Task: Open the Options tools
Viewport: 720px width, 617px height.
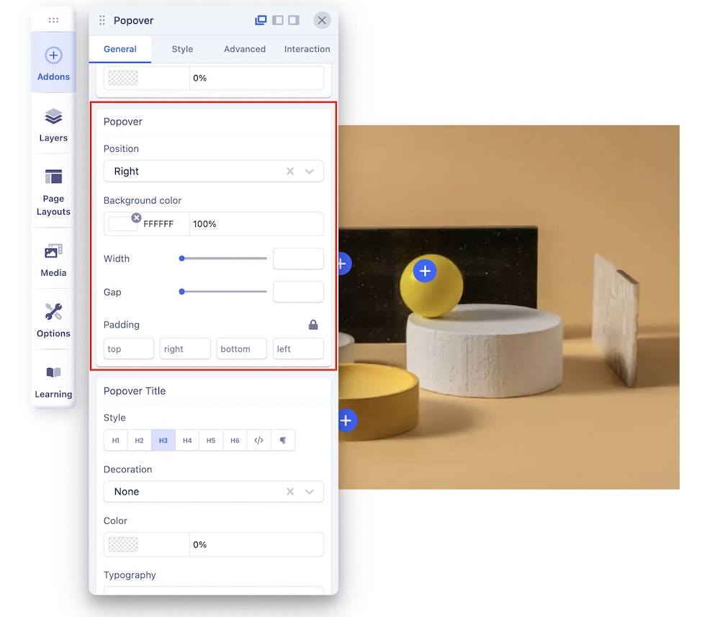Action: coord(53,320)
